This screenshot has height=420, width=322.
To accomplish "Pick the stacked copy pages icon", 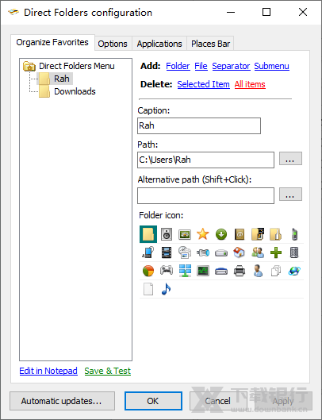I will pos(276,271).
